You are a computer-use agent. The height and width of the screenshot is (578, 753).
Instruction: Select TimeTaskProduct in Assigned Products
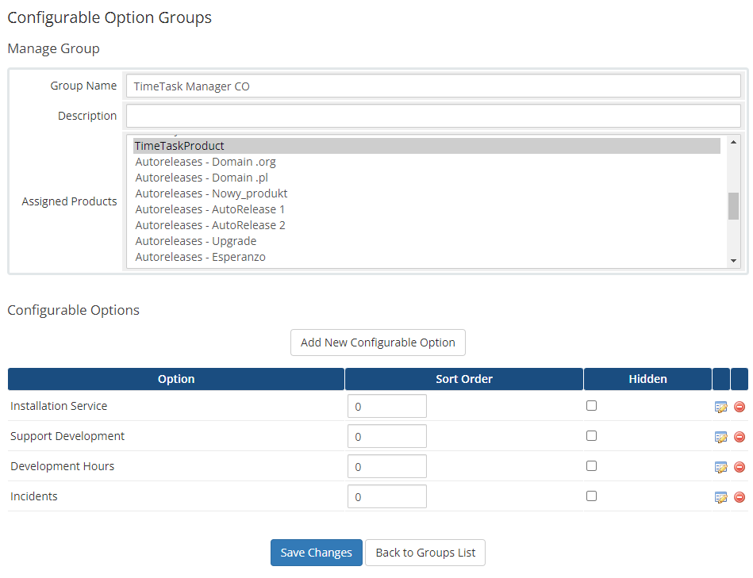pyautogui.click(x=426, y=146)
